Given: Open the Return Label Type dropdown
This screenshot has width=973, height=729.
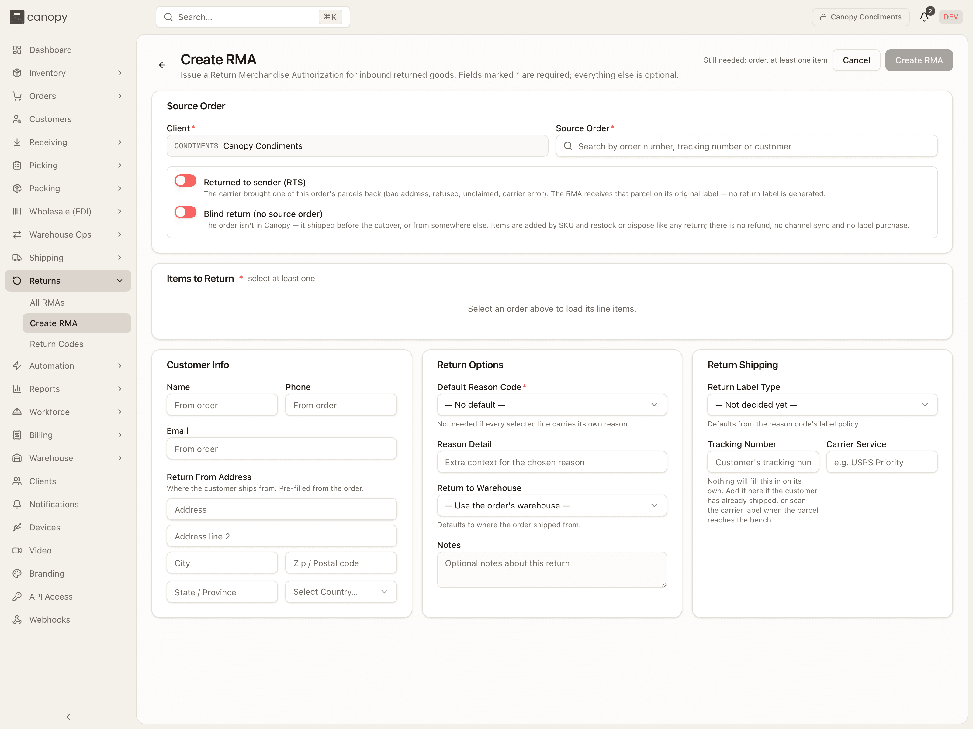Looking at the screenshot, I should [822, 405].
